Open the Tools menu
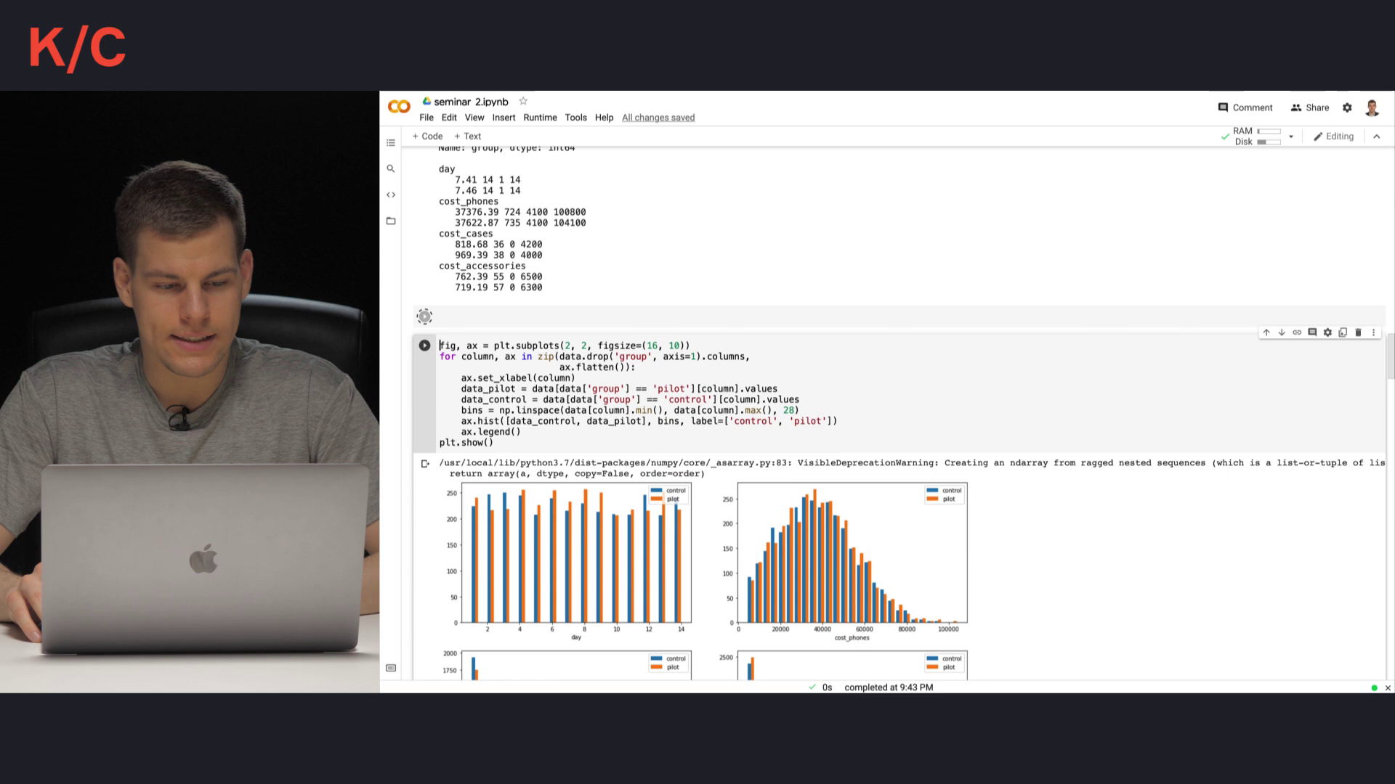This screenshot has width=1395, height=784. (575, 118)
